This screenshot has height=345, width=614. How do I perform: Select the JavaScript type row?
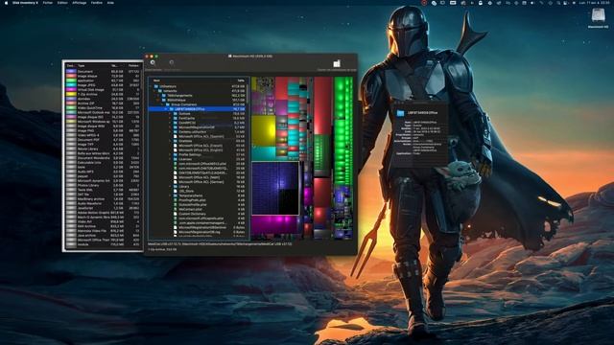pos(103,208)
